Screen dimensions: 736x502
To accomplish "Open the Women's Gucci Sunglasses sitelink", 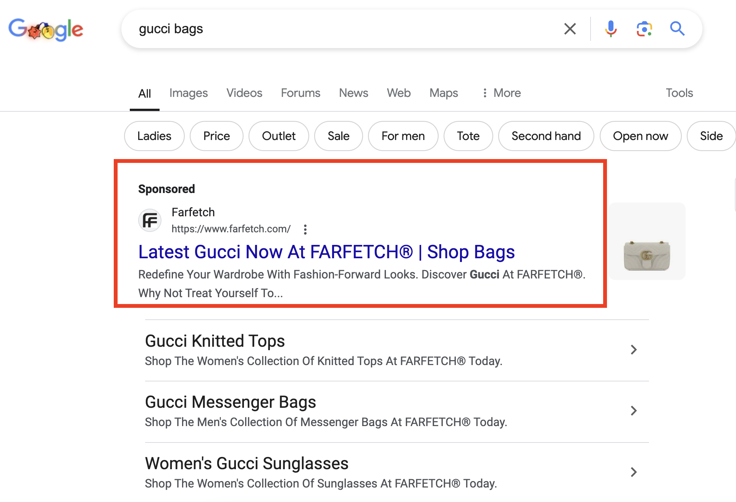I will tap(247, 463).
